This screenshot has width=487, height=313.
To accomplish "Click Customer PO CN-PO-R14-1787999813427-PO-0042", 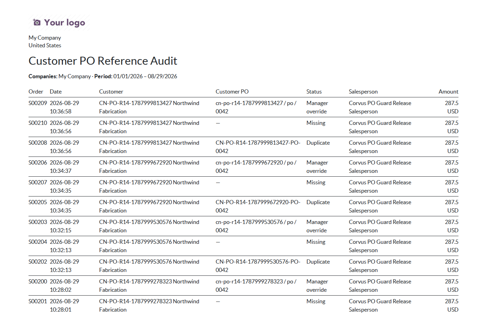I will (258, 147).
